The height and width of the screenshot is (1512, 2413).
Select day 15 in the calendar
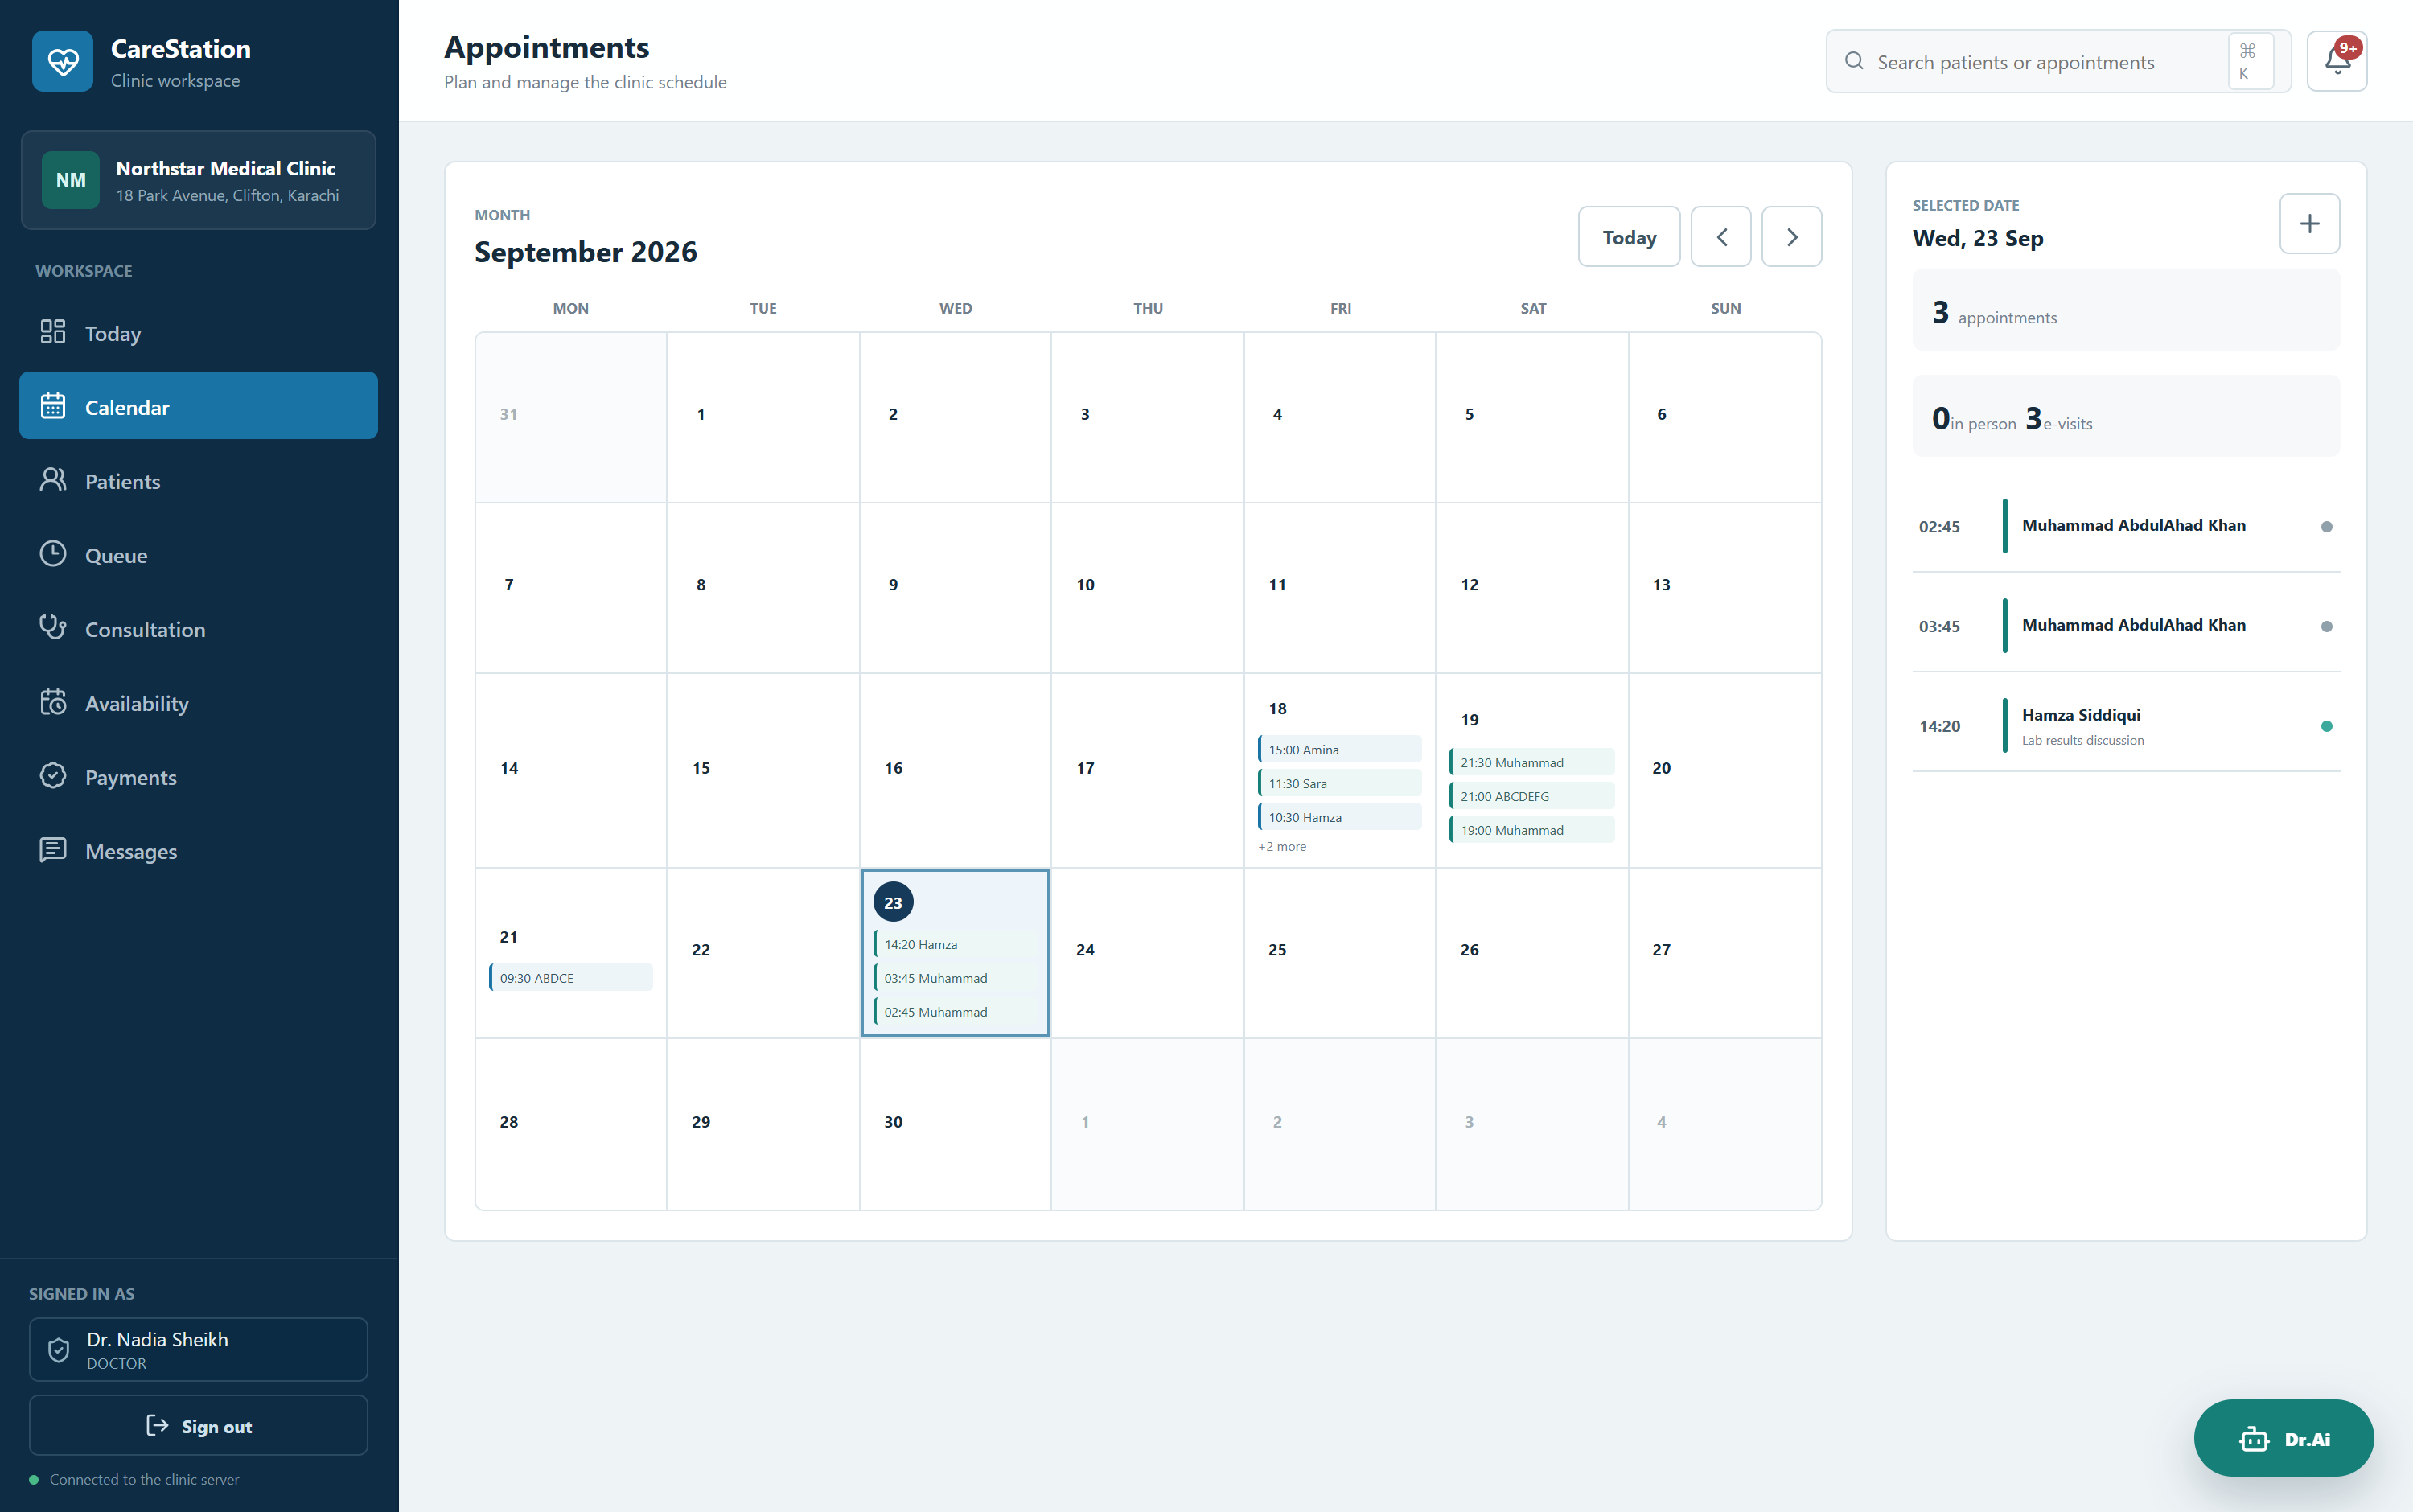pos(763,770)
